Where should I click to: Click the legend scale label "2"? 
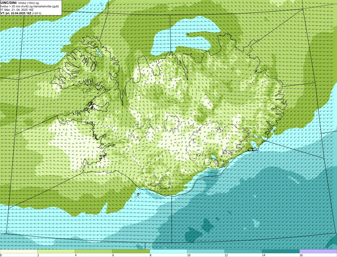pyautogui.click(x=38, y=255)
